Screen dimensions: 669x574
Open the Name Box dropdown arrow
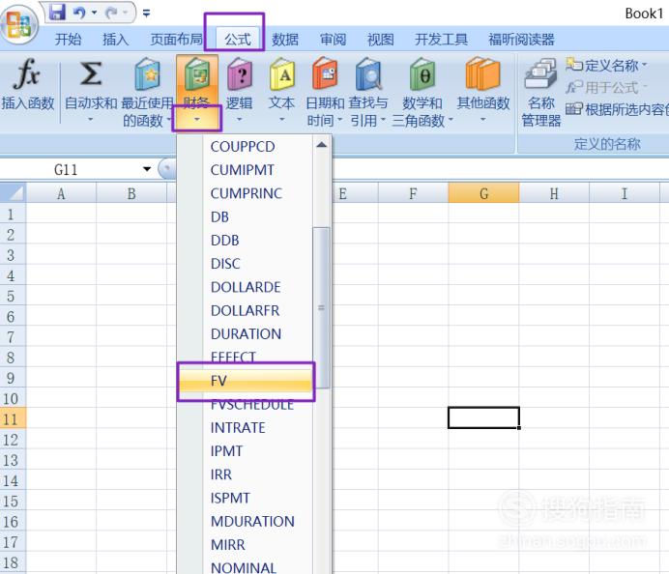click(x=147, y=169)
